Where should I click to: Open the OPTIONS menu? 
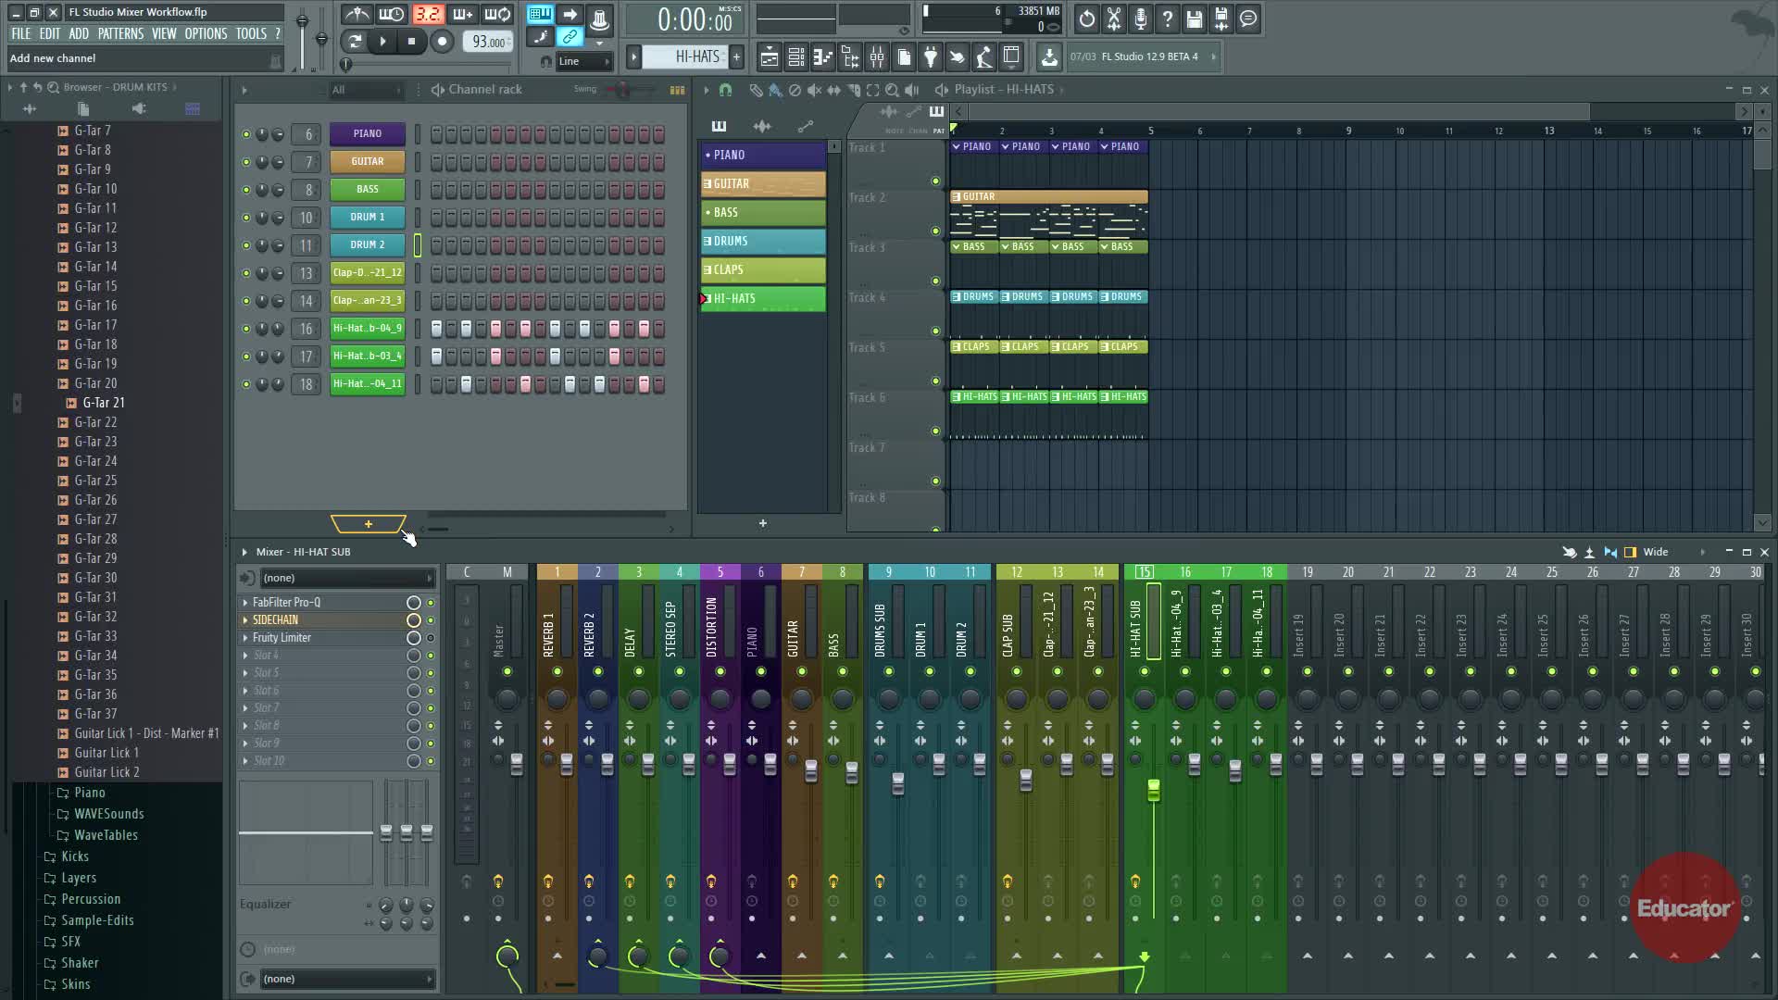206,33
